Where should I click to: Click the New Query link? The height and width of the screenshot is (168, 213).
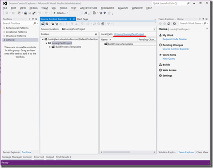click(x=169, y=59)
